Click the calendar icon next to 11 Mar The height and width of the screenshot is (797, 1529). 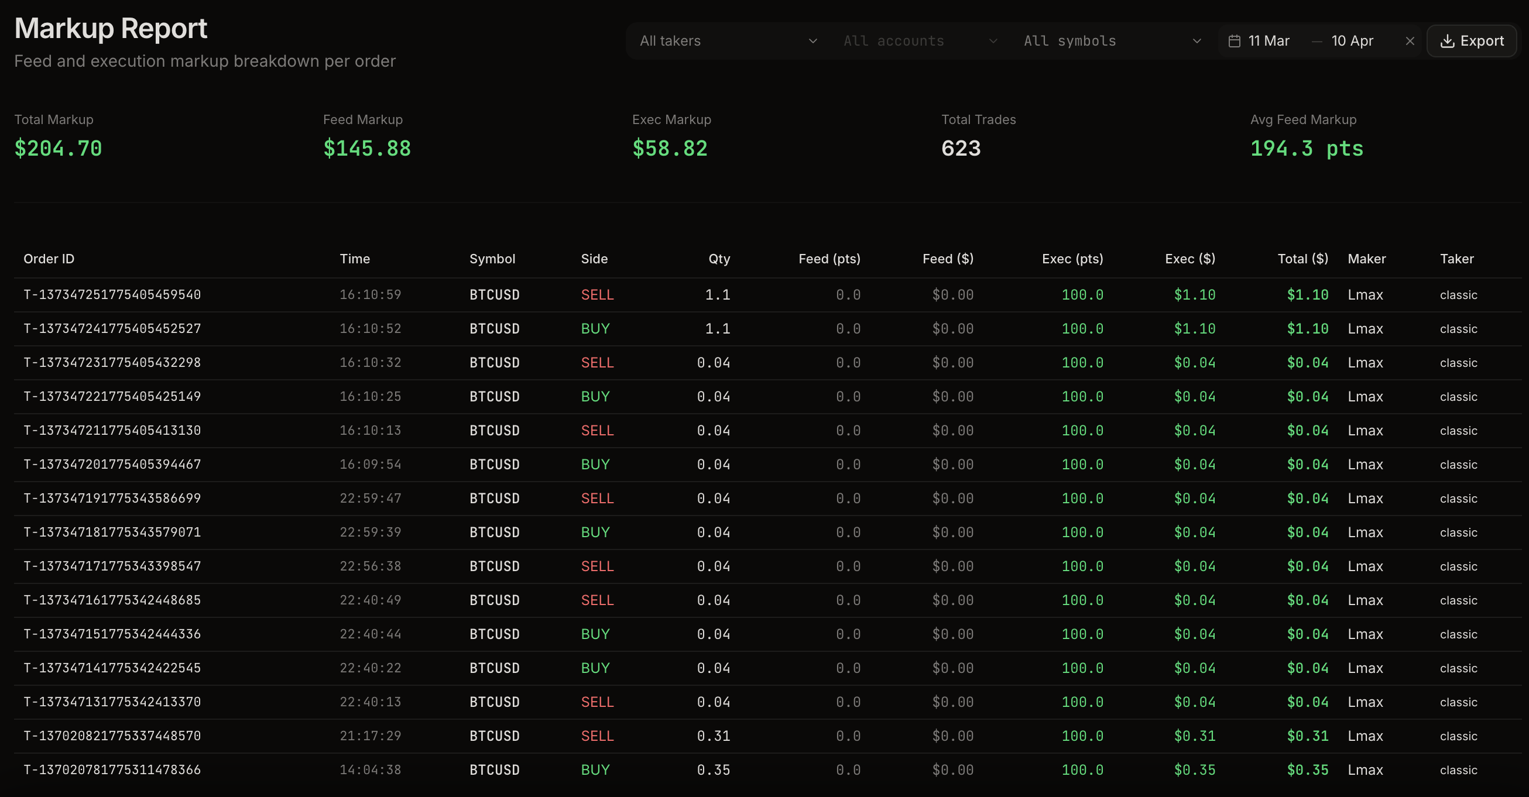(x=1235, y=40)
